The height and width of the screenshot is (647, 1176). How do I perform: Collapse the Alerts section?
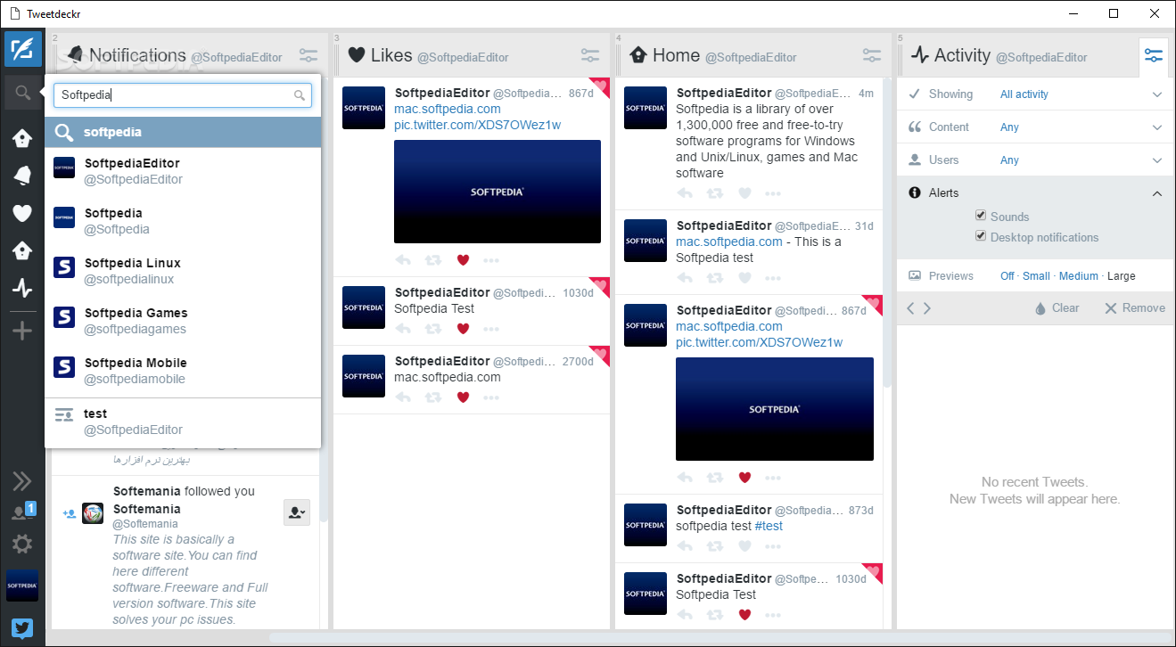coord(1035,192)
